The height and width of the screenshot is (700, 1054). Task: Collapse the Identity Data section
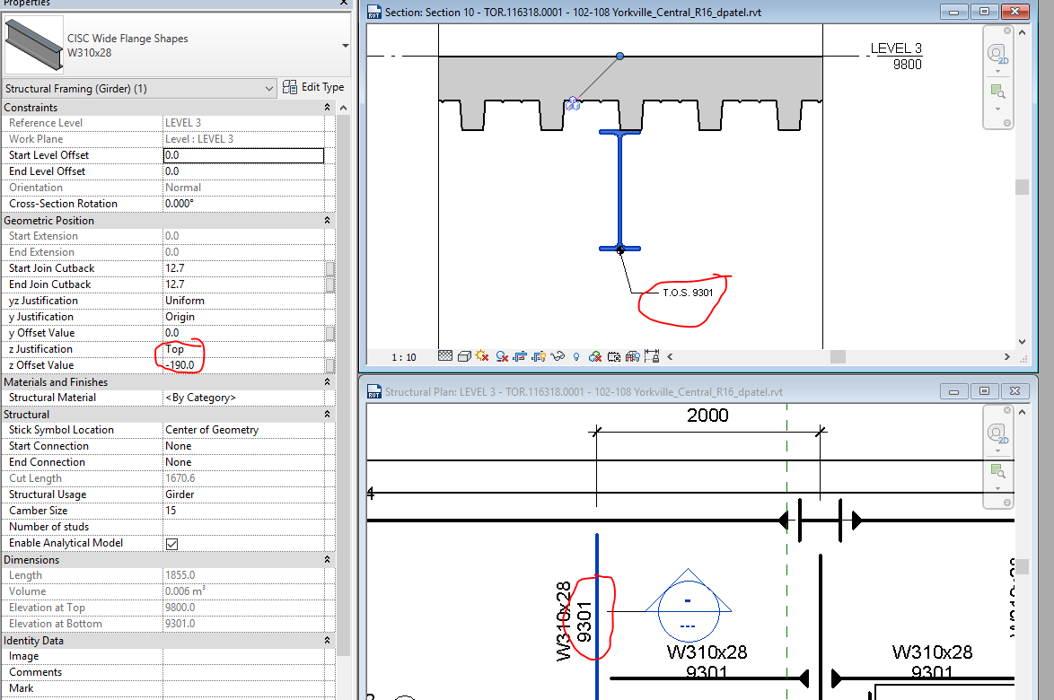tap(327, 640)
